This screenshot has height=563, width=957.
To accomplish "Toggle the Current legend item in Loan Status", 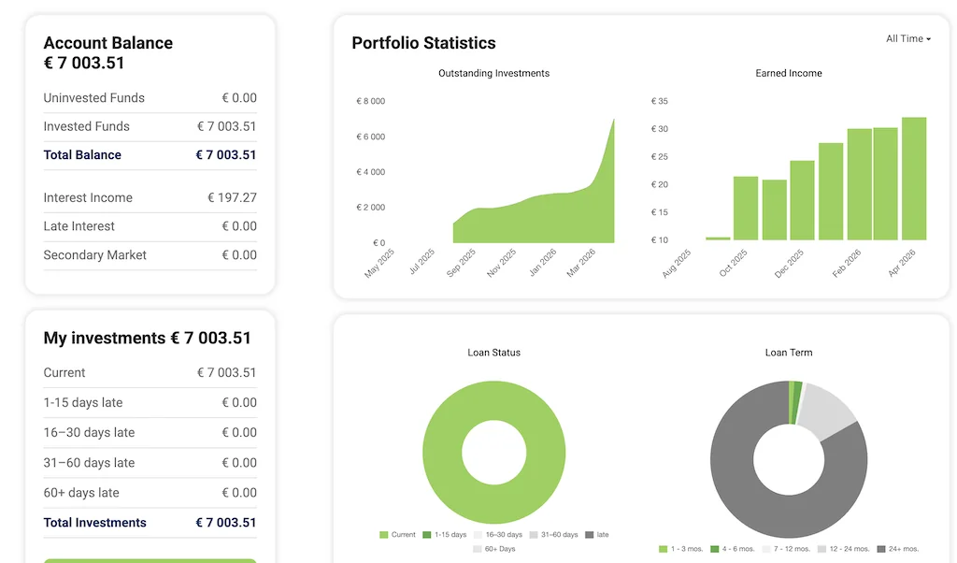I will pos(397,535).
